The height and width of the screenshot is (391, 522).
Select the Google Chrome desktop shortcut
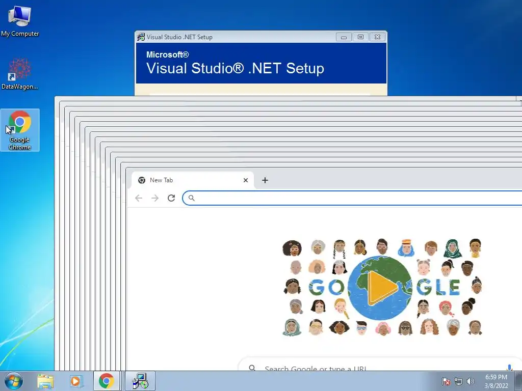[20, 130]
